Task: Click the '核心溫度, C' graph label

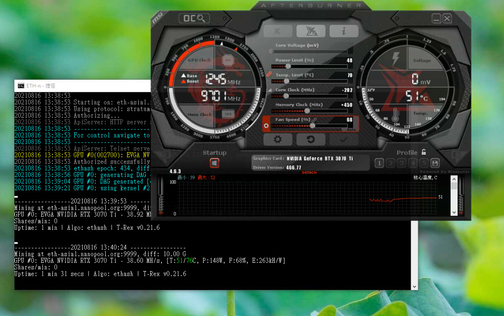Action: [425, 177]
